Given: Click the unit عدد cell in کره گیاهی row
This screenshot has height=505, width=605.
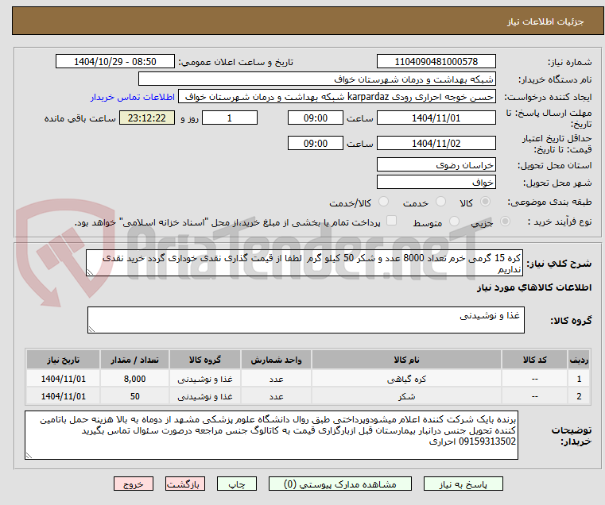Looking at the screenshot, I should tap(276, 379).
